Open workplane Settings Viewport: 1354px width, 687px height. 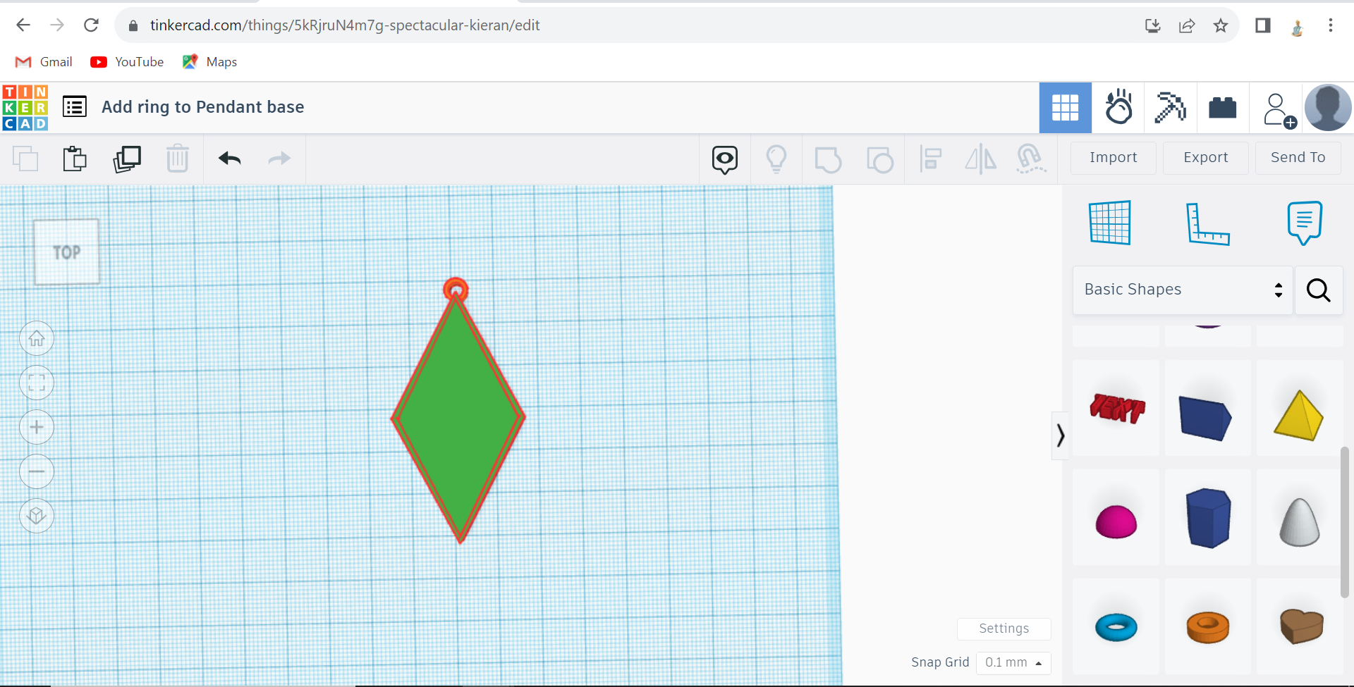point(1004,629)
